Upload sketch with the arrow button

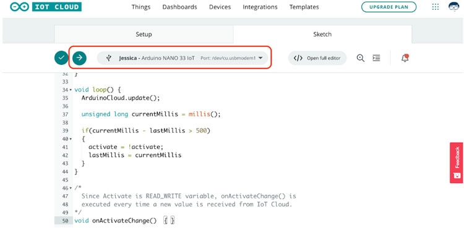coord(79,57)
